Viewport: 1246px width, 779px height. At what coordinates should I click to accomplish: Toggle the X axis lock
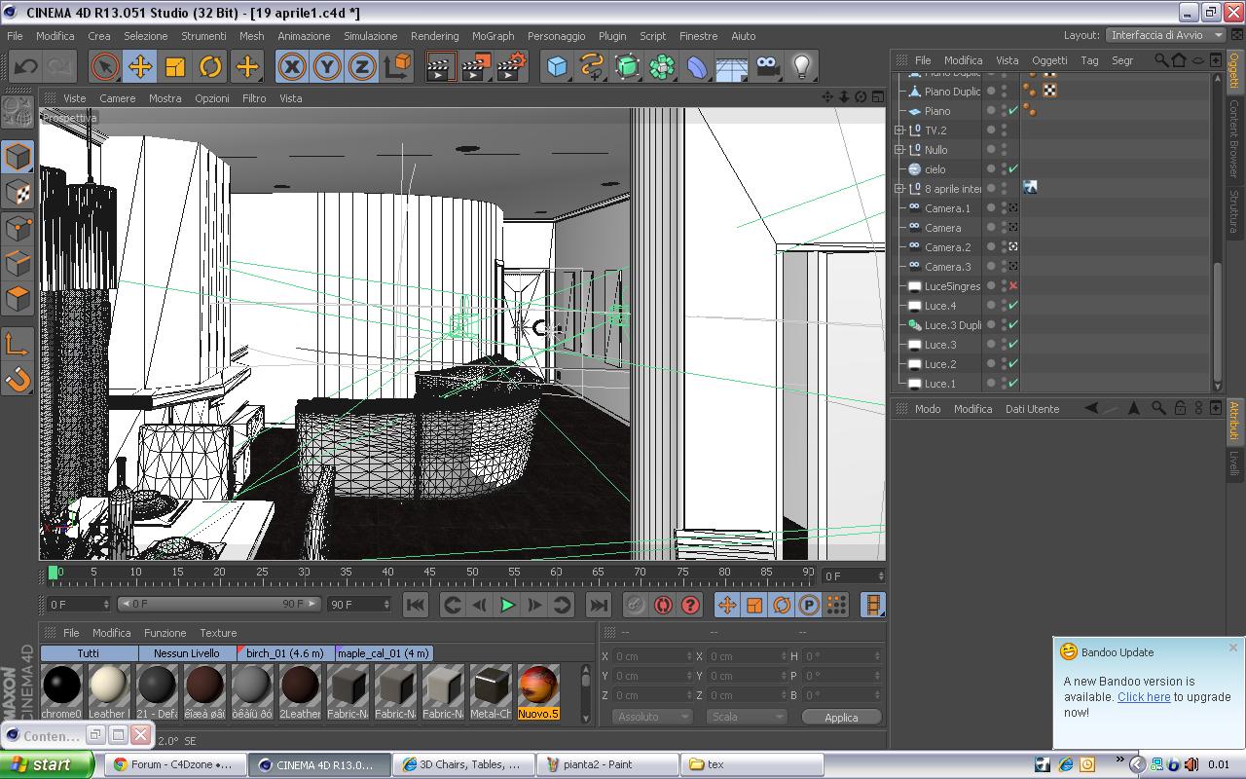tap(292, 66)
